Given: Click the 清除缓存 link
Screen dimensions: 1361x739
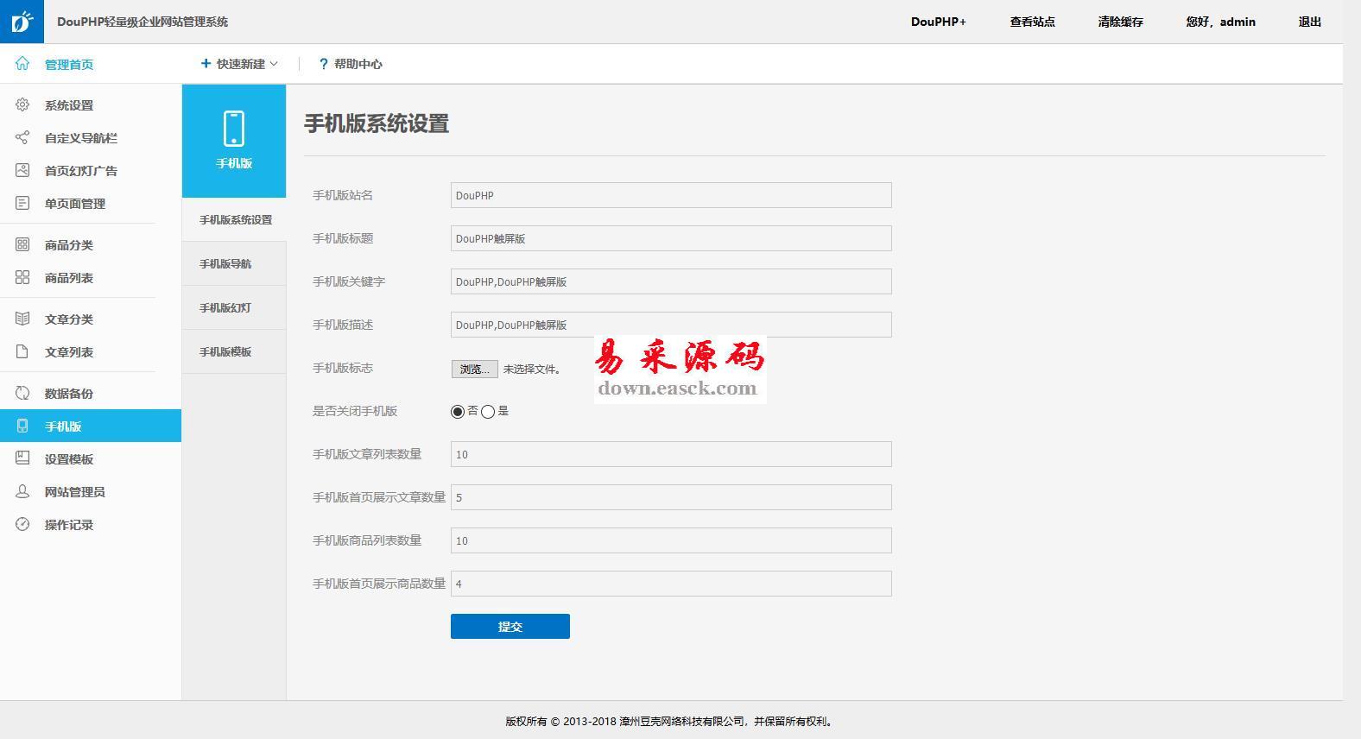Looking at the screenshot, I should coord(1120,22).
